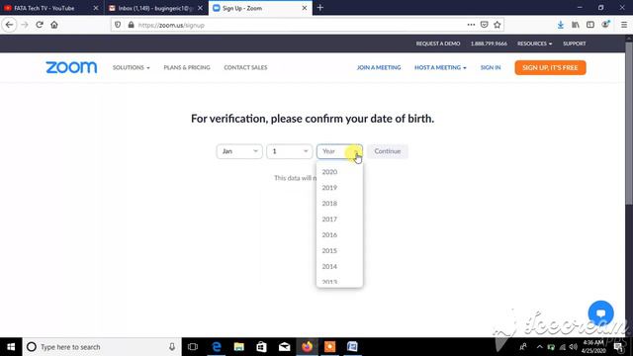This screenshot has height=356, width=633.
Task: Open the Zoom chat help bubble
Action: click(600, 313)
